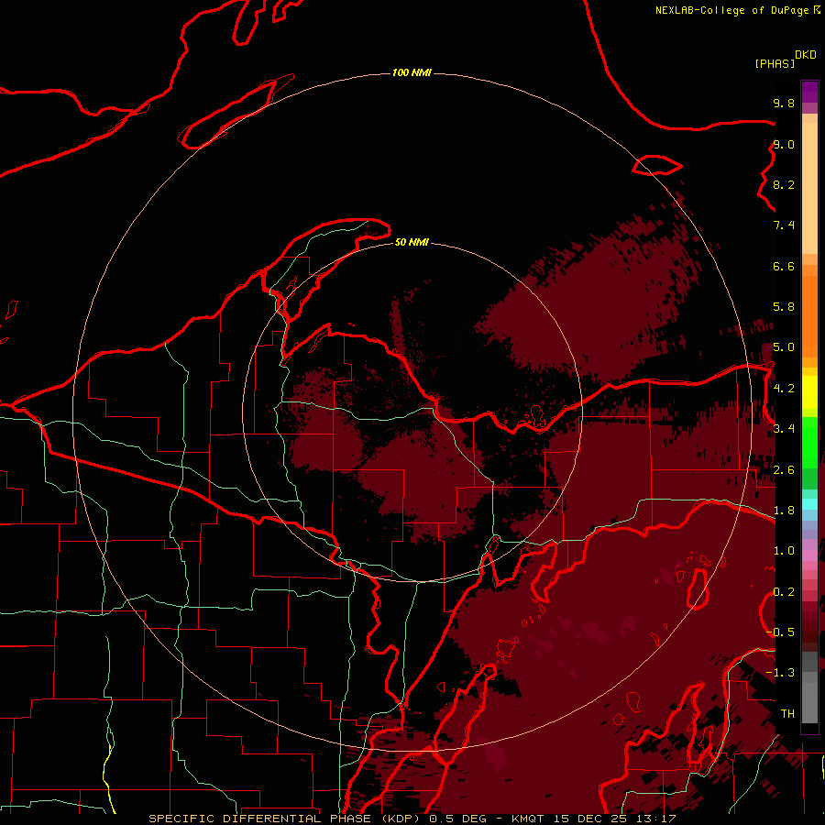
Task: Click the 7.4 value on the color scale
Action: [784, 225]
